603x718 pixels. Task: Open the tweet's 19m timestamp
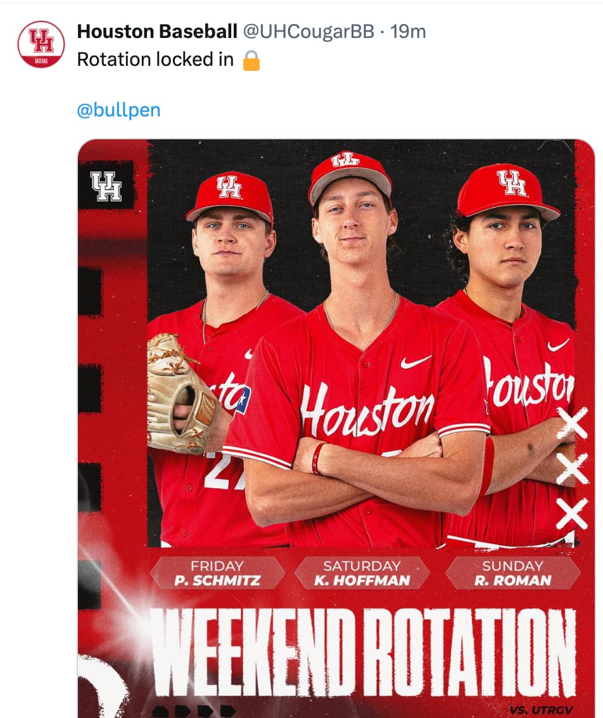(x=408, y=31)
